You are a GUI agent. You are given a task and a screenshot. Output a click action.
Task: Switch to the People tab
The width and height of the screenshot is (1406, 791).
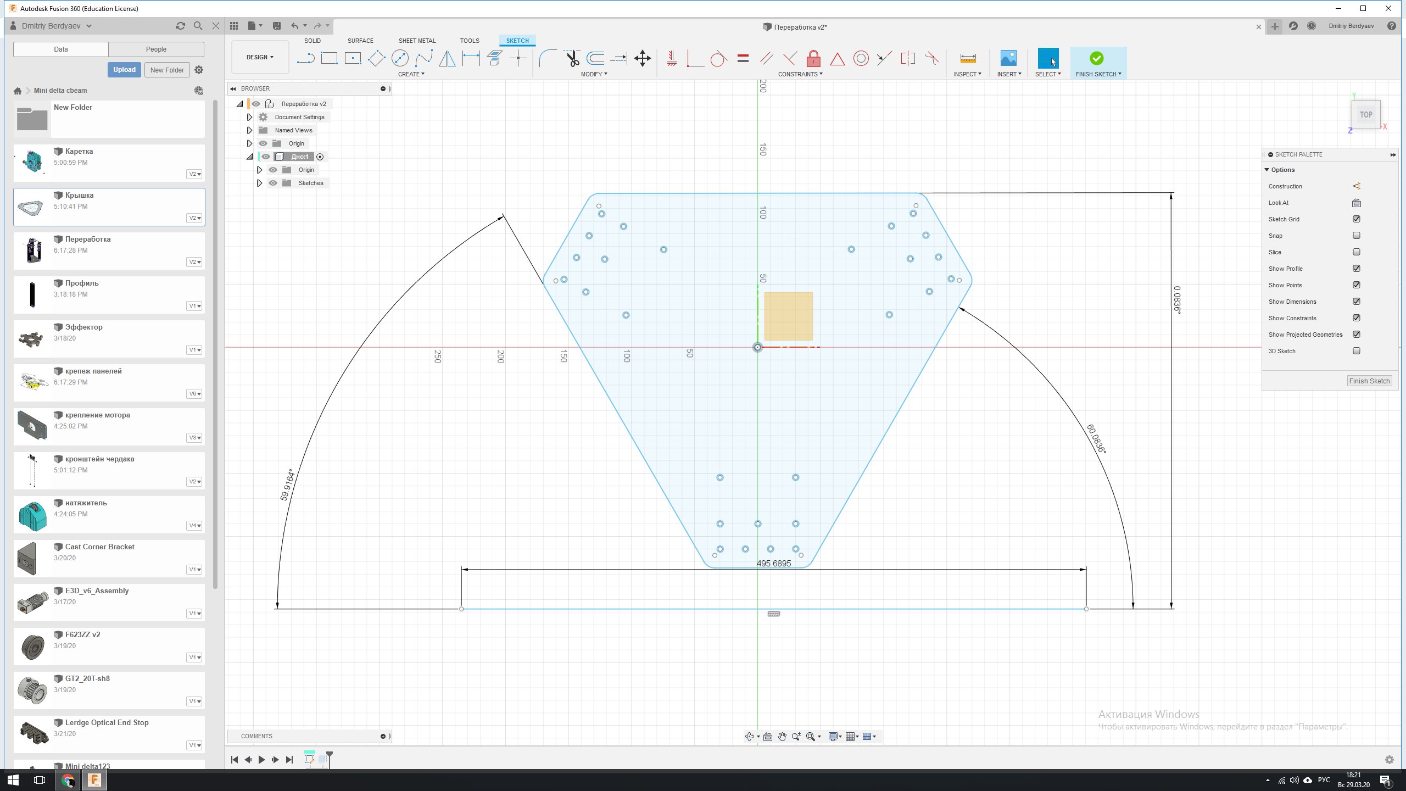[156, 49]
